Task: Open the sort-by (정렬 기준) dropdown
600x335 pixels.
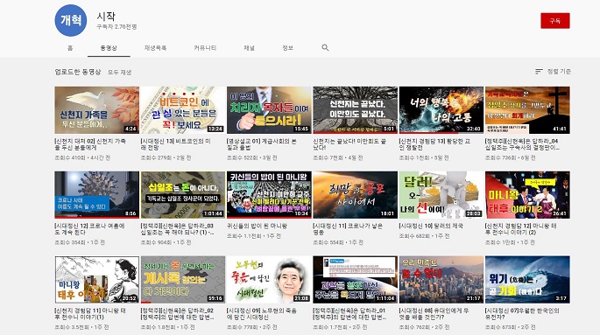Action: click(553, 72)
